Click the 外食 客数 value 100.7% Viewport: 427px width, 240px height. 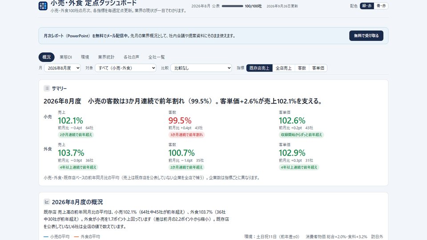(181, 153)
